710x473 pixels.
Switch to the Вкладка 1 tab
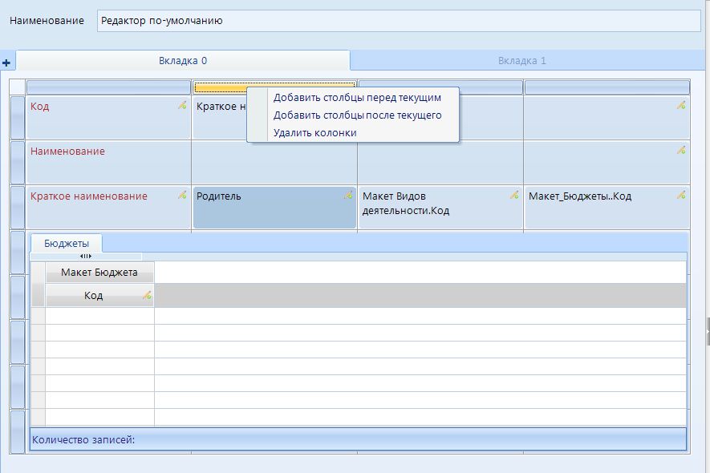click(521, 61)
